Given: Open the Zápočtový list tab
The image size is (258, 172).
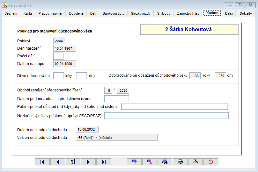Looking at the screenshot, I should pyautogui.click(x=188, y=13).
